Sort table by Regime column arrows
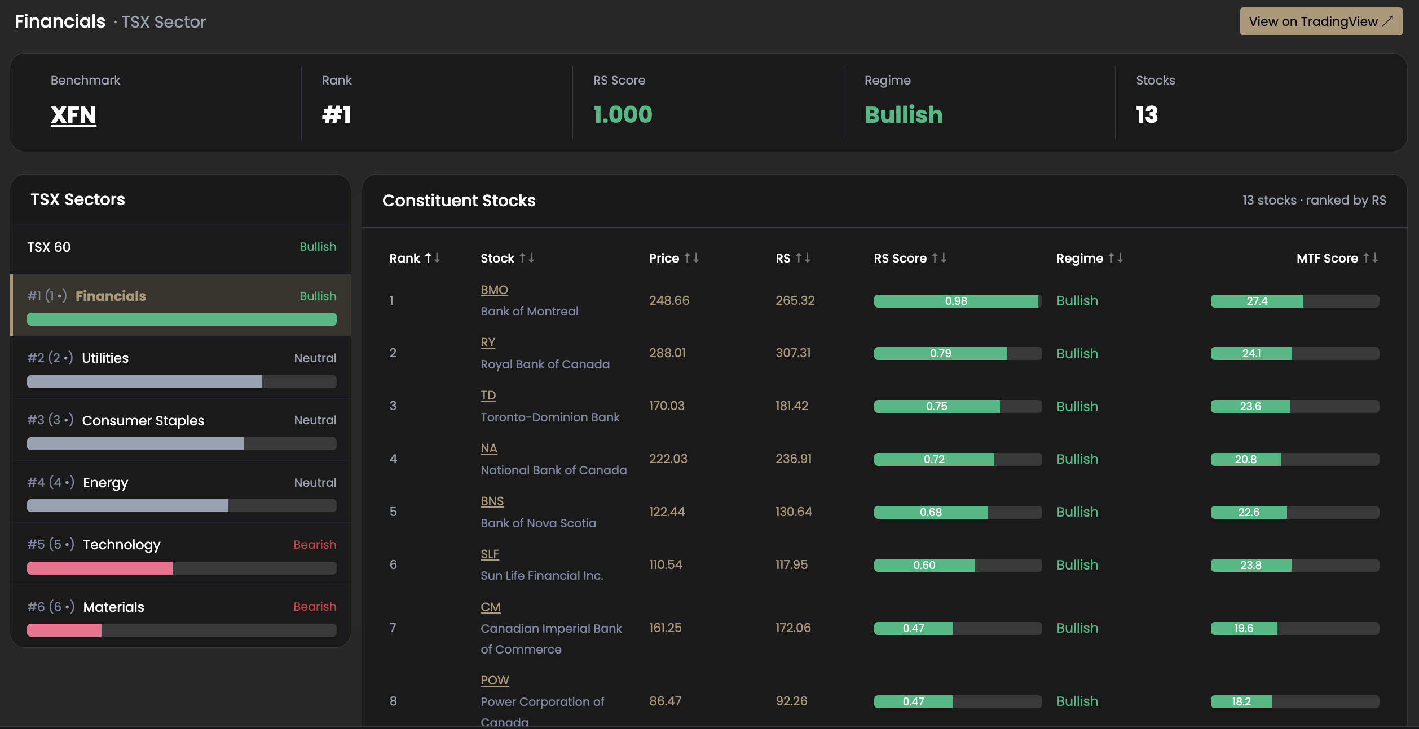Viewport: 1419px width, 729px height. (x=1116, y=258)
